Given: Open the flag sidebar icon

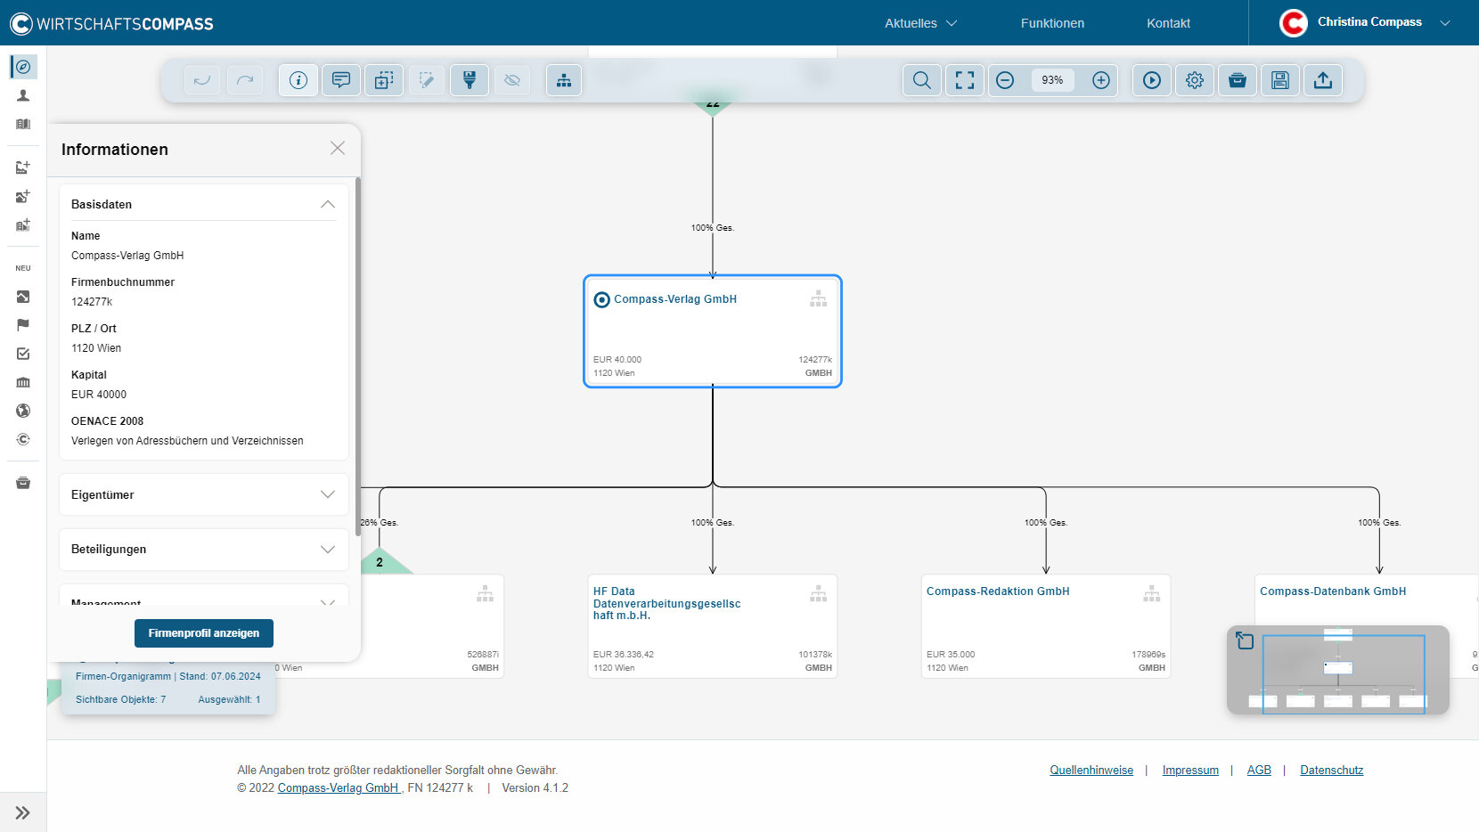Looking at the screenshot, I should [23, 325].
